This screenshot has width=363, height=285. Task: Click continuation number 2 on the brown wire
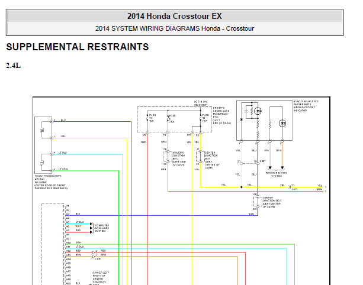tap(326, 191)
